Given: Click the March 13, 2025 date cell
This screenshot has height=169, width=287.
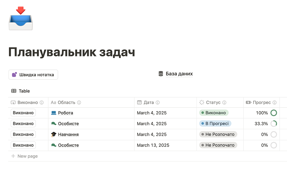Looking at the screenshot, I should tap(165, 145).
